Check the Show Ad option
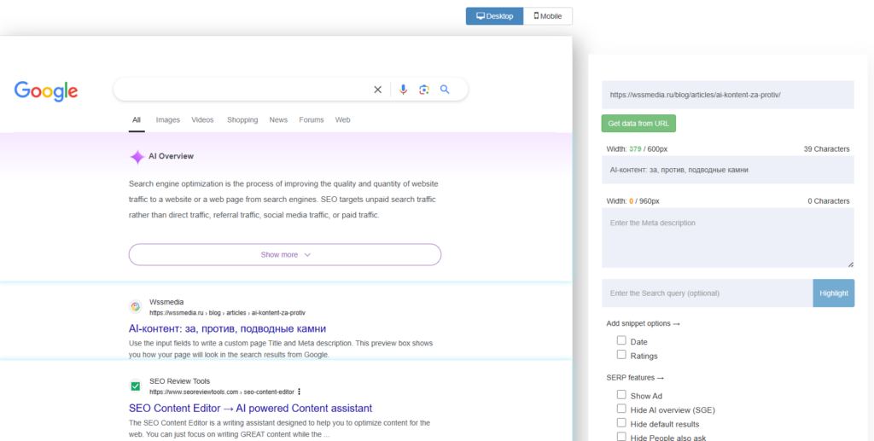This screenshot has height=441, width=874. pyautogui.click(x=621, y=394)
